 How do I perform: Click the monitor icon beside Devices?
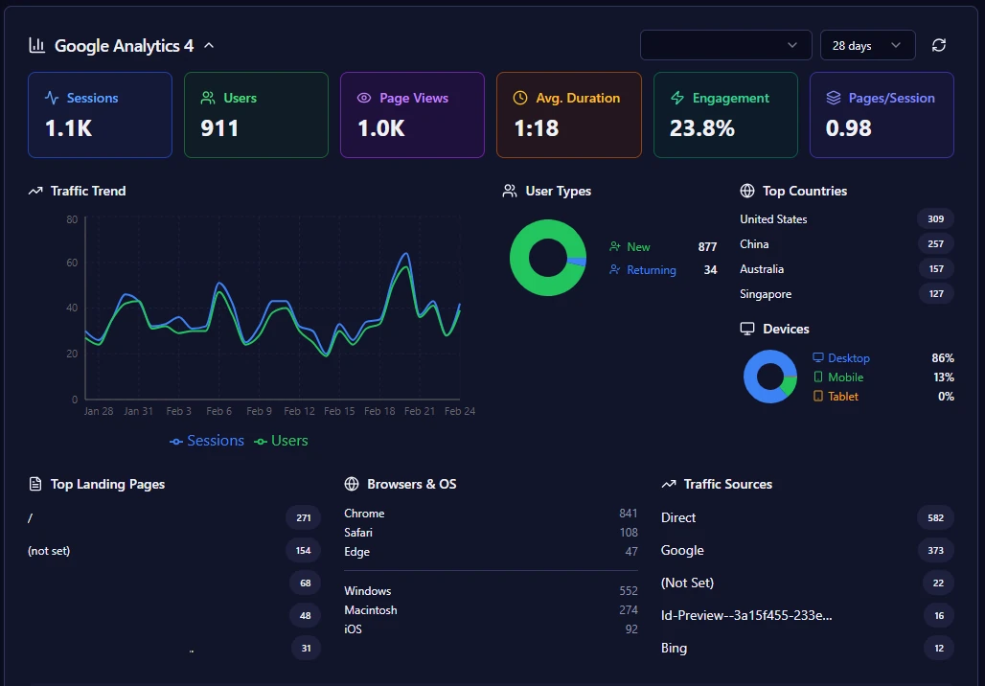pos(749,329)
